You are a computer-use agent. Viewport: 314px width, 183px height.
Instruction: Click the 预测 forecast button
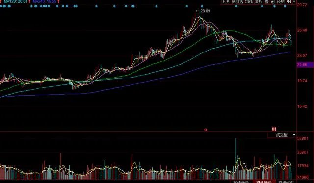281,2
